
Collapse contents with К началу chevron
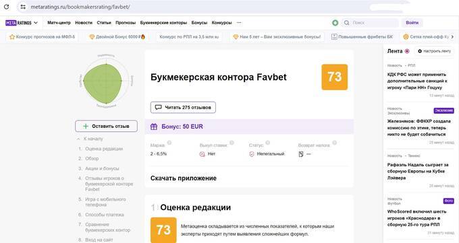coord(78,139)
